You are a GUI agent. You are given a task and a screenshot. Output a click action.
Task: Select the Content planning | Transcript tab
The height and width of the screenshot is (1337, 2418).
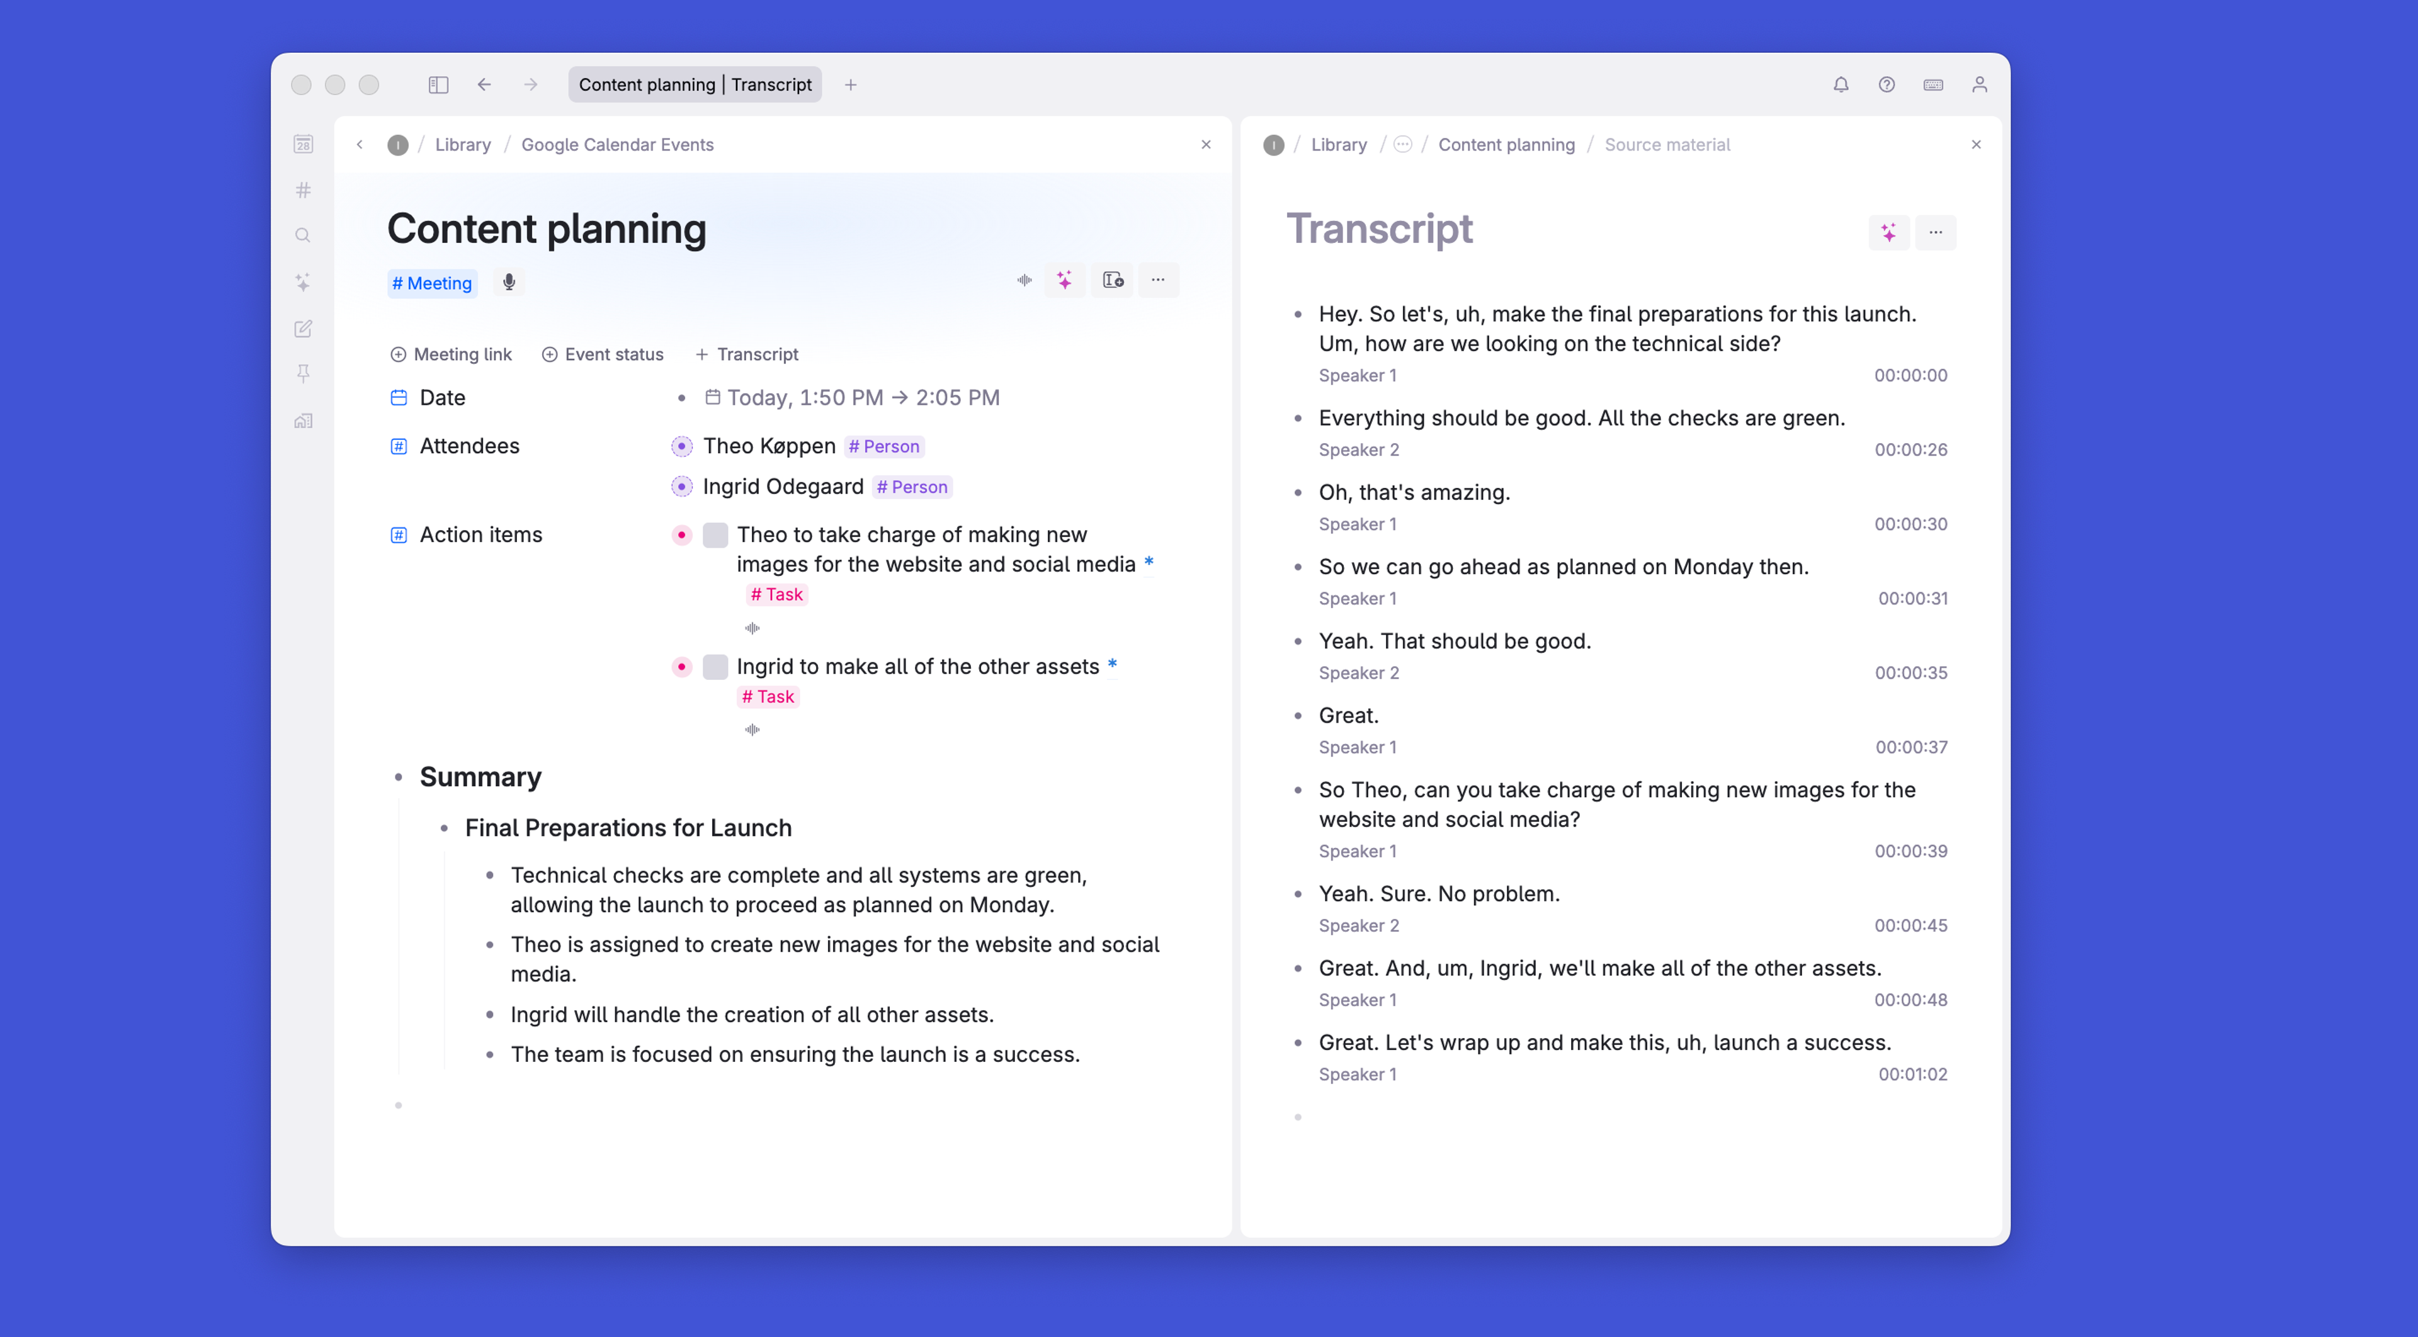695,84
